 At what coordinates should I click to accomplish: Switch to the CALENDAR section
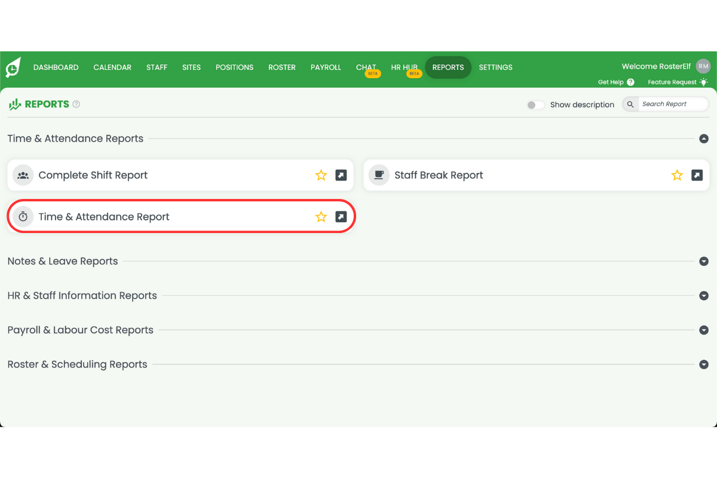112,67
